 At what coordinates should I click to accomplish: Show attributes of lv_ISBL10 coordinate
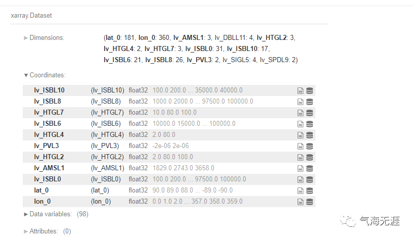coord(300,90)
